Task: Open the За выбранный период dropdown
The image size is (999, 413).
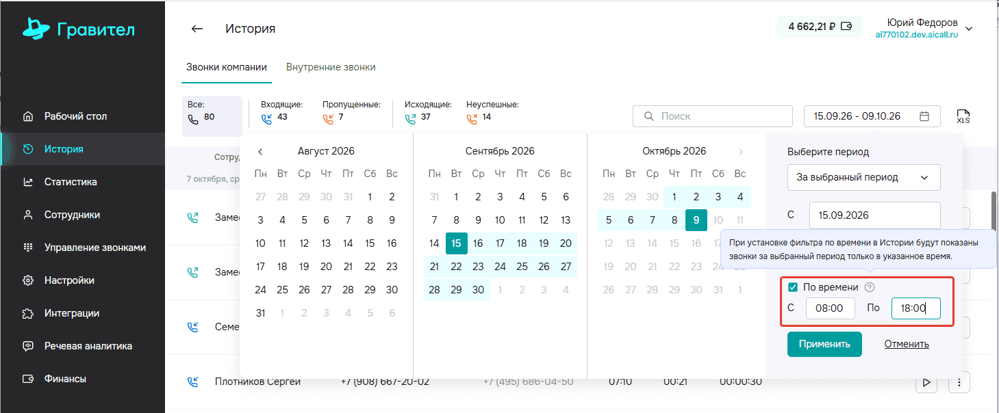Action: pos(864,177)
